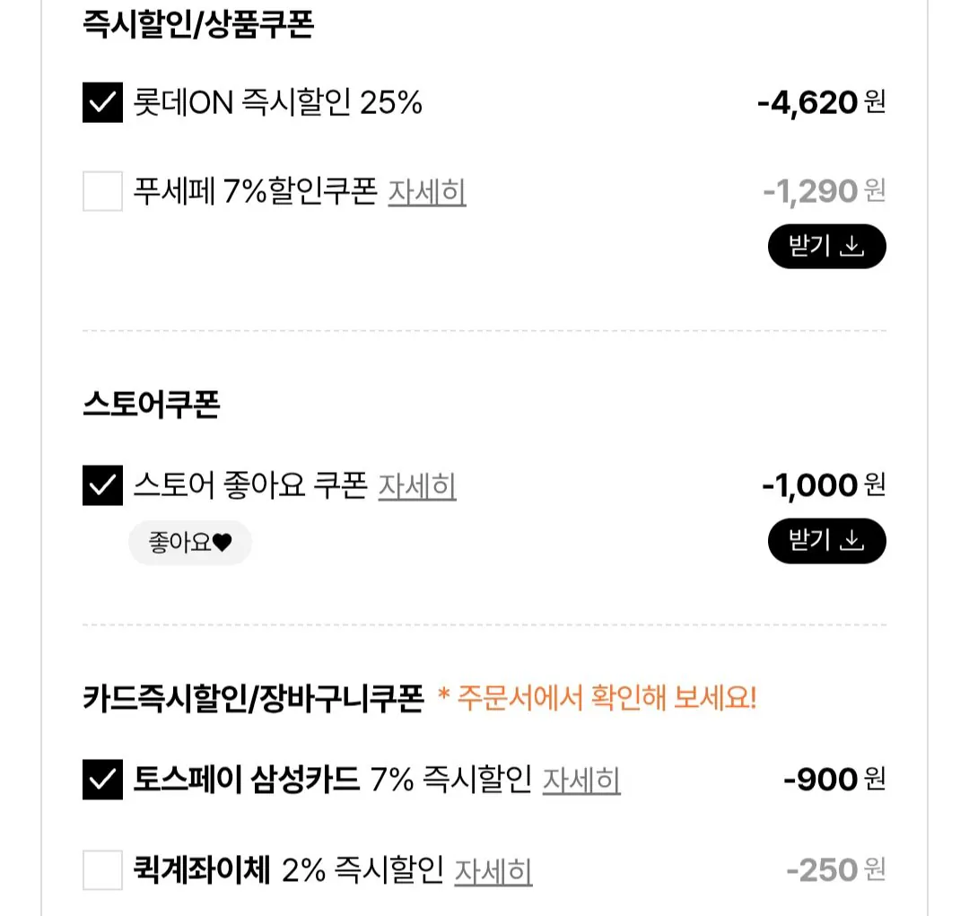Uncheck the 스토어 좋아요 쿠폰 checkbox
This screenshot has height=916, width=969.
pos(101,485)
